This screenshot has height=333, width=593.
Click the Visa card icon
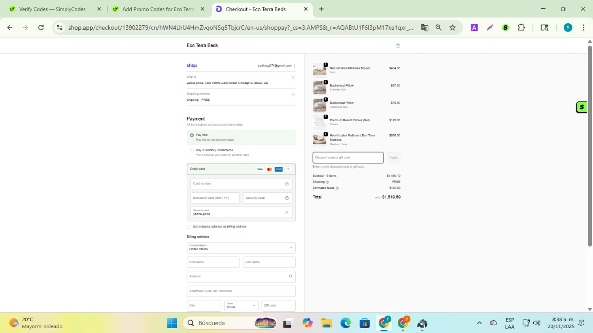pos(260,169)
